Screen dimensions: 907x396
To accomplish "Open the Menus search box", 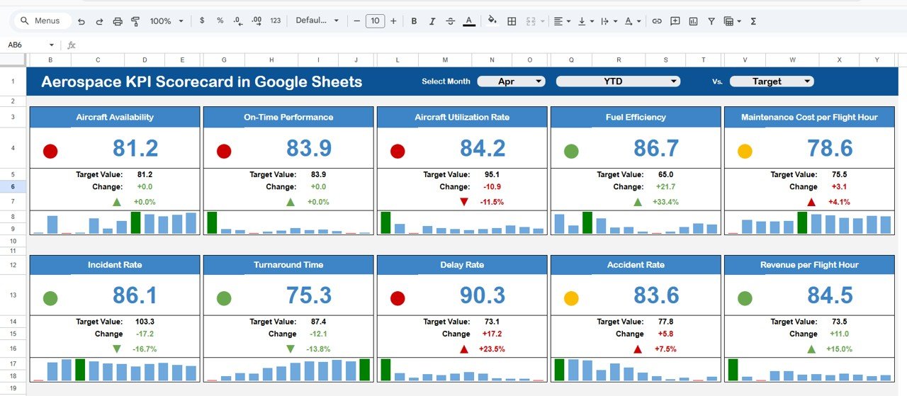I will tap(43, 21).
